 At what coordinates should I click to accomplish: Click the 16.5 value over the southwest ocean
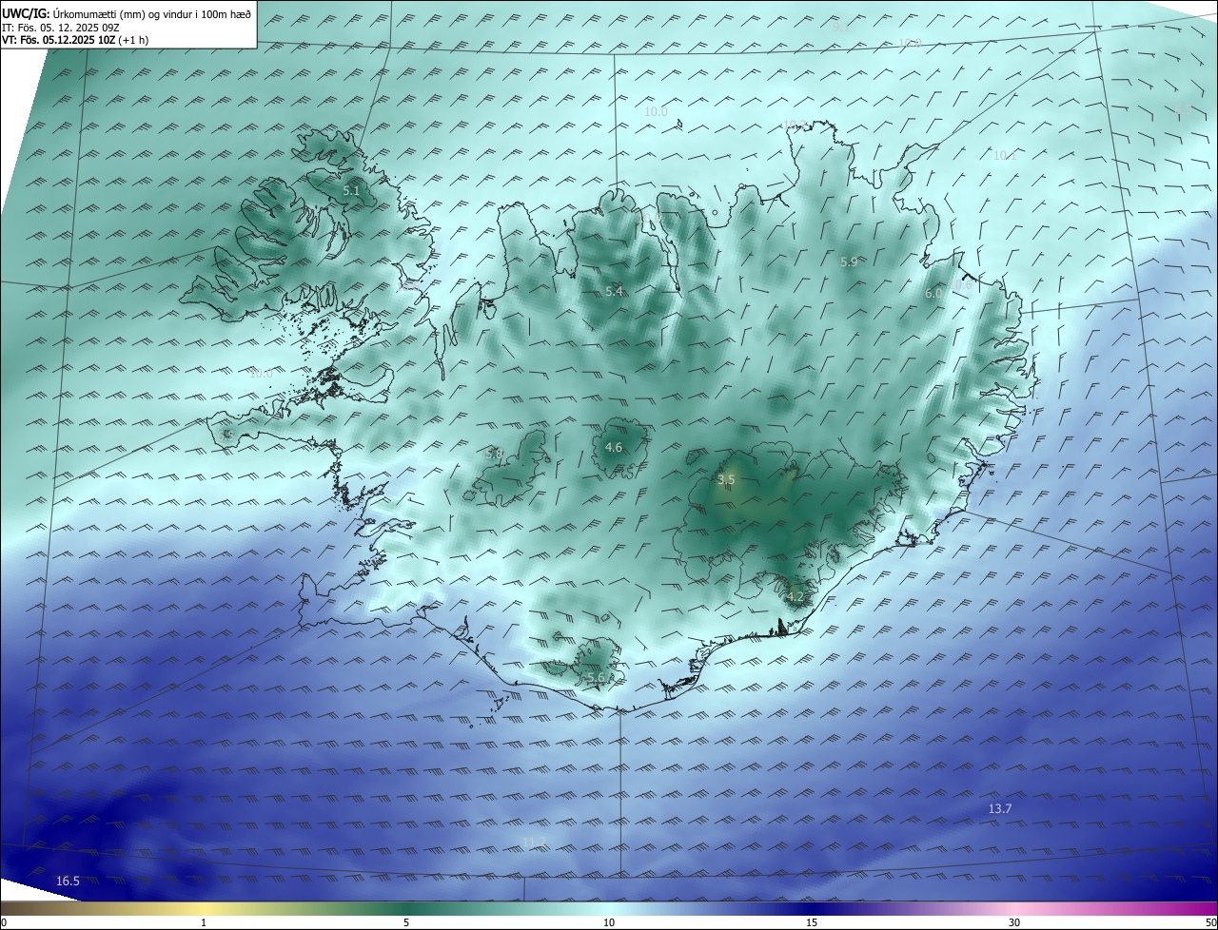[x=68, y=882]
